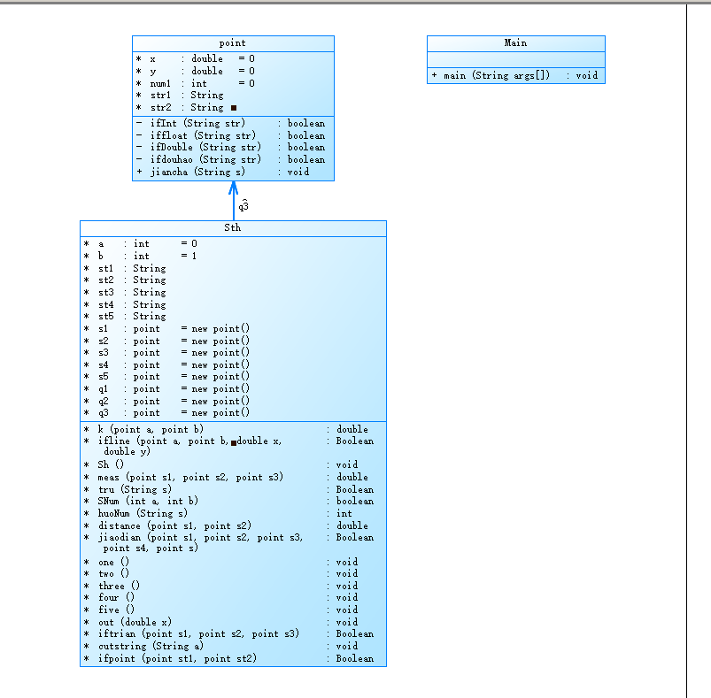Choose the five () method
The width and height of the screenshot is (711, 698).
pos(220,610)
